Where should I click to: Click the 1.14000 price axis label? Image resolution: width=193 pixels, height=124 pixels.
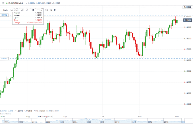pyautogui.click(x=188, y=82)
